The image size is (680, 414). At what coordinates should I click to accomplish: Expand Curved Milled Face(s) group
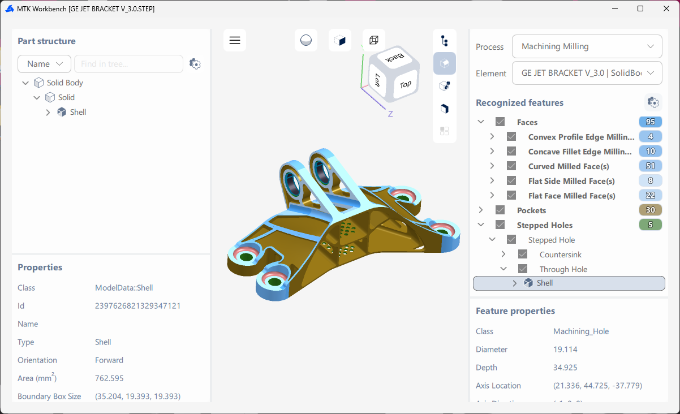pyautogui.click(x=492, y=166)
